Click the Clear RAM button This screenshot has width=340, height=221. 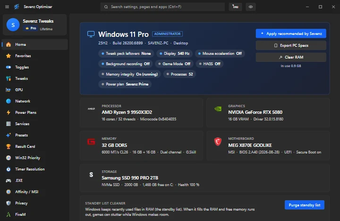click(x=291, y=57)
